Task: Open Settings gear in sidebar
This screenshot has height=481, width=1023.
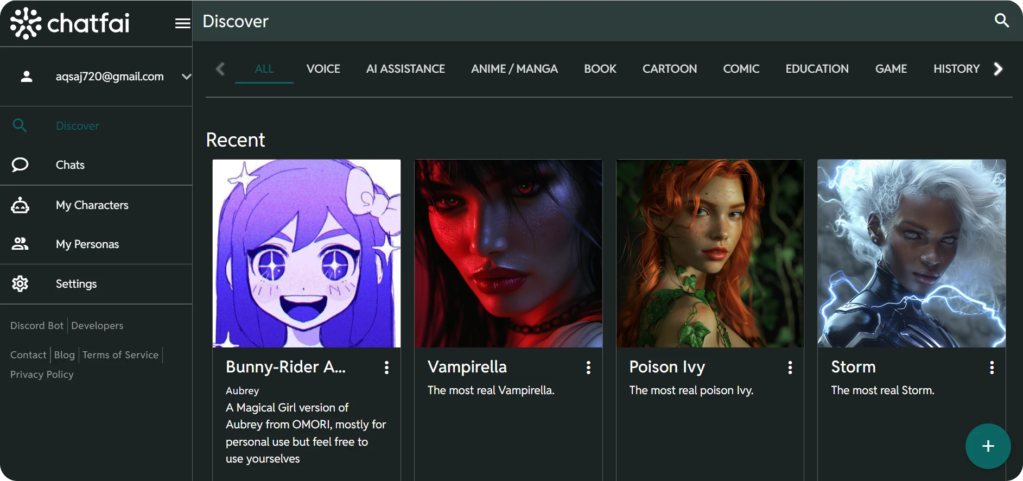Action: point(20,284)
